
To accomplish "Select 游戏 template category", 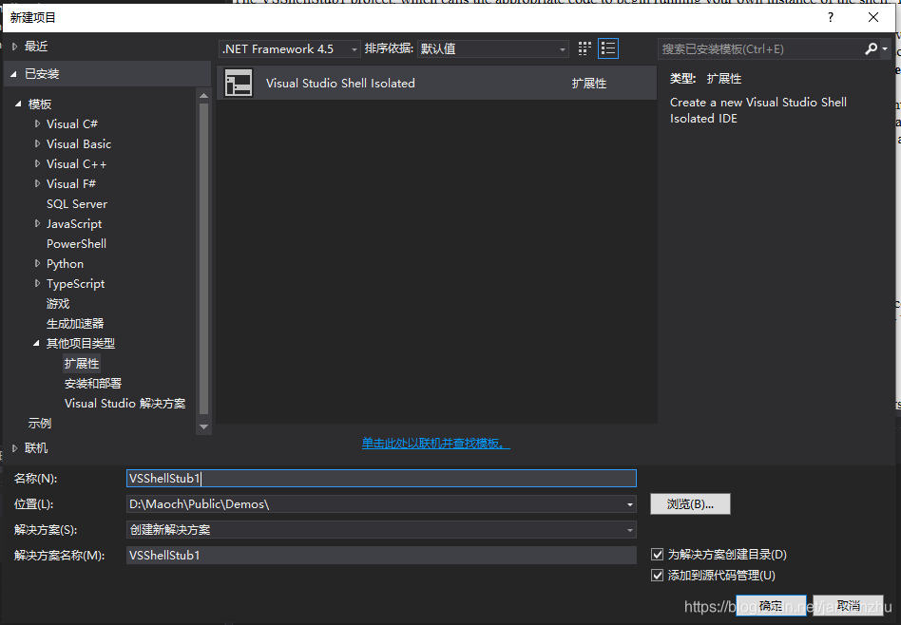I will click(x=58, y=303).
